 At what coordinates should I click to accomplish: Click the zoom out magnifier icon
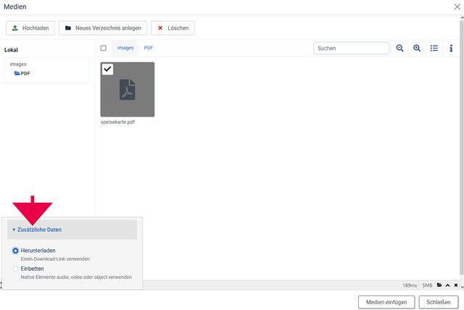(399, 49)
